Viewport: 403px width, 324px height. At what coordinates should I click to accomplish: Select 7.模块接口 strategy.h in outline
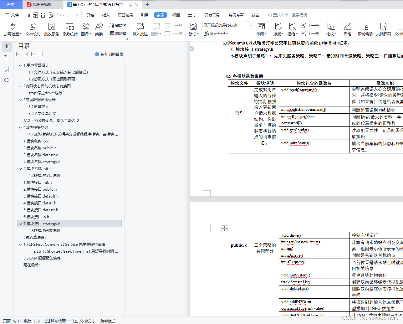[70, 224]
